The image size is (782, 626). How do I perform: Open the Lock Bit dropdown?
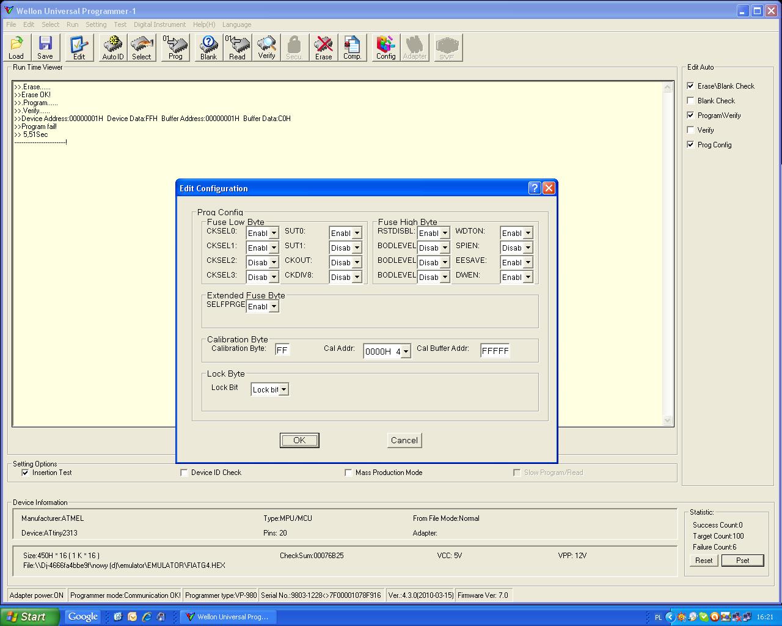click(283, 390)
